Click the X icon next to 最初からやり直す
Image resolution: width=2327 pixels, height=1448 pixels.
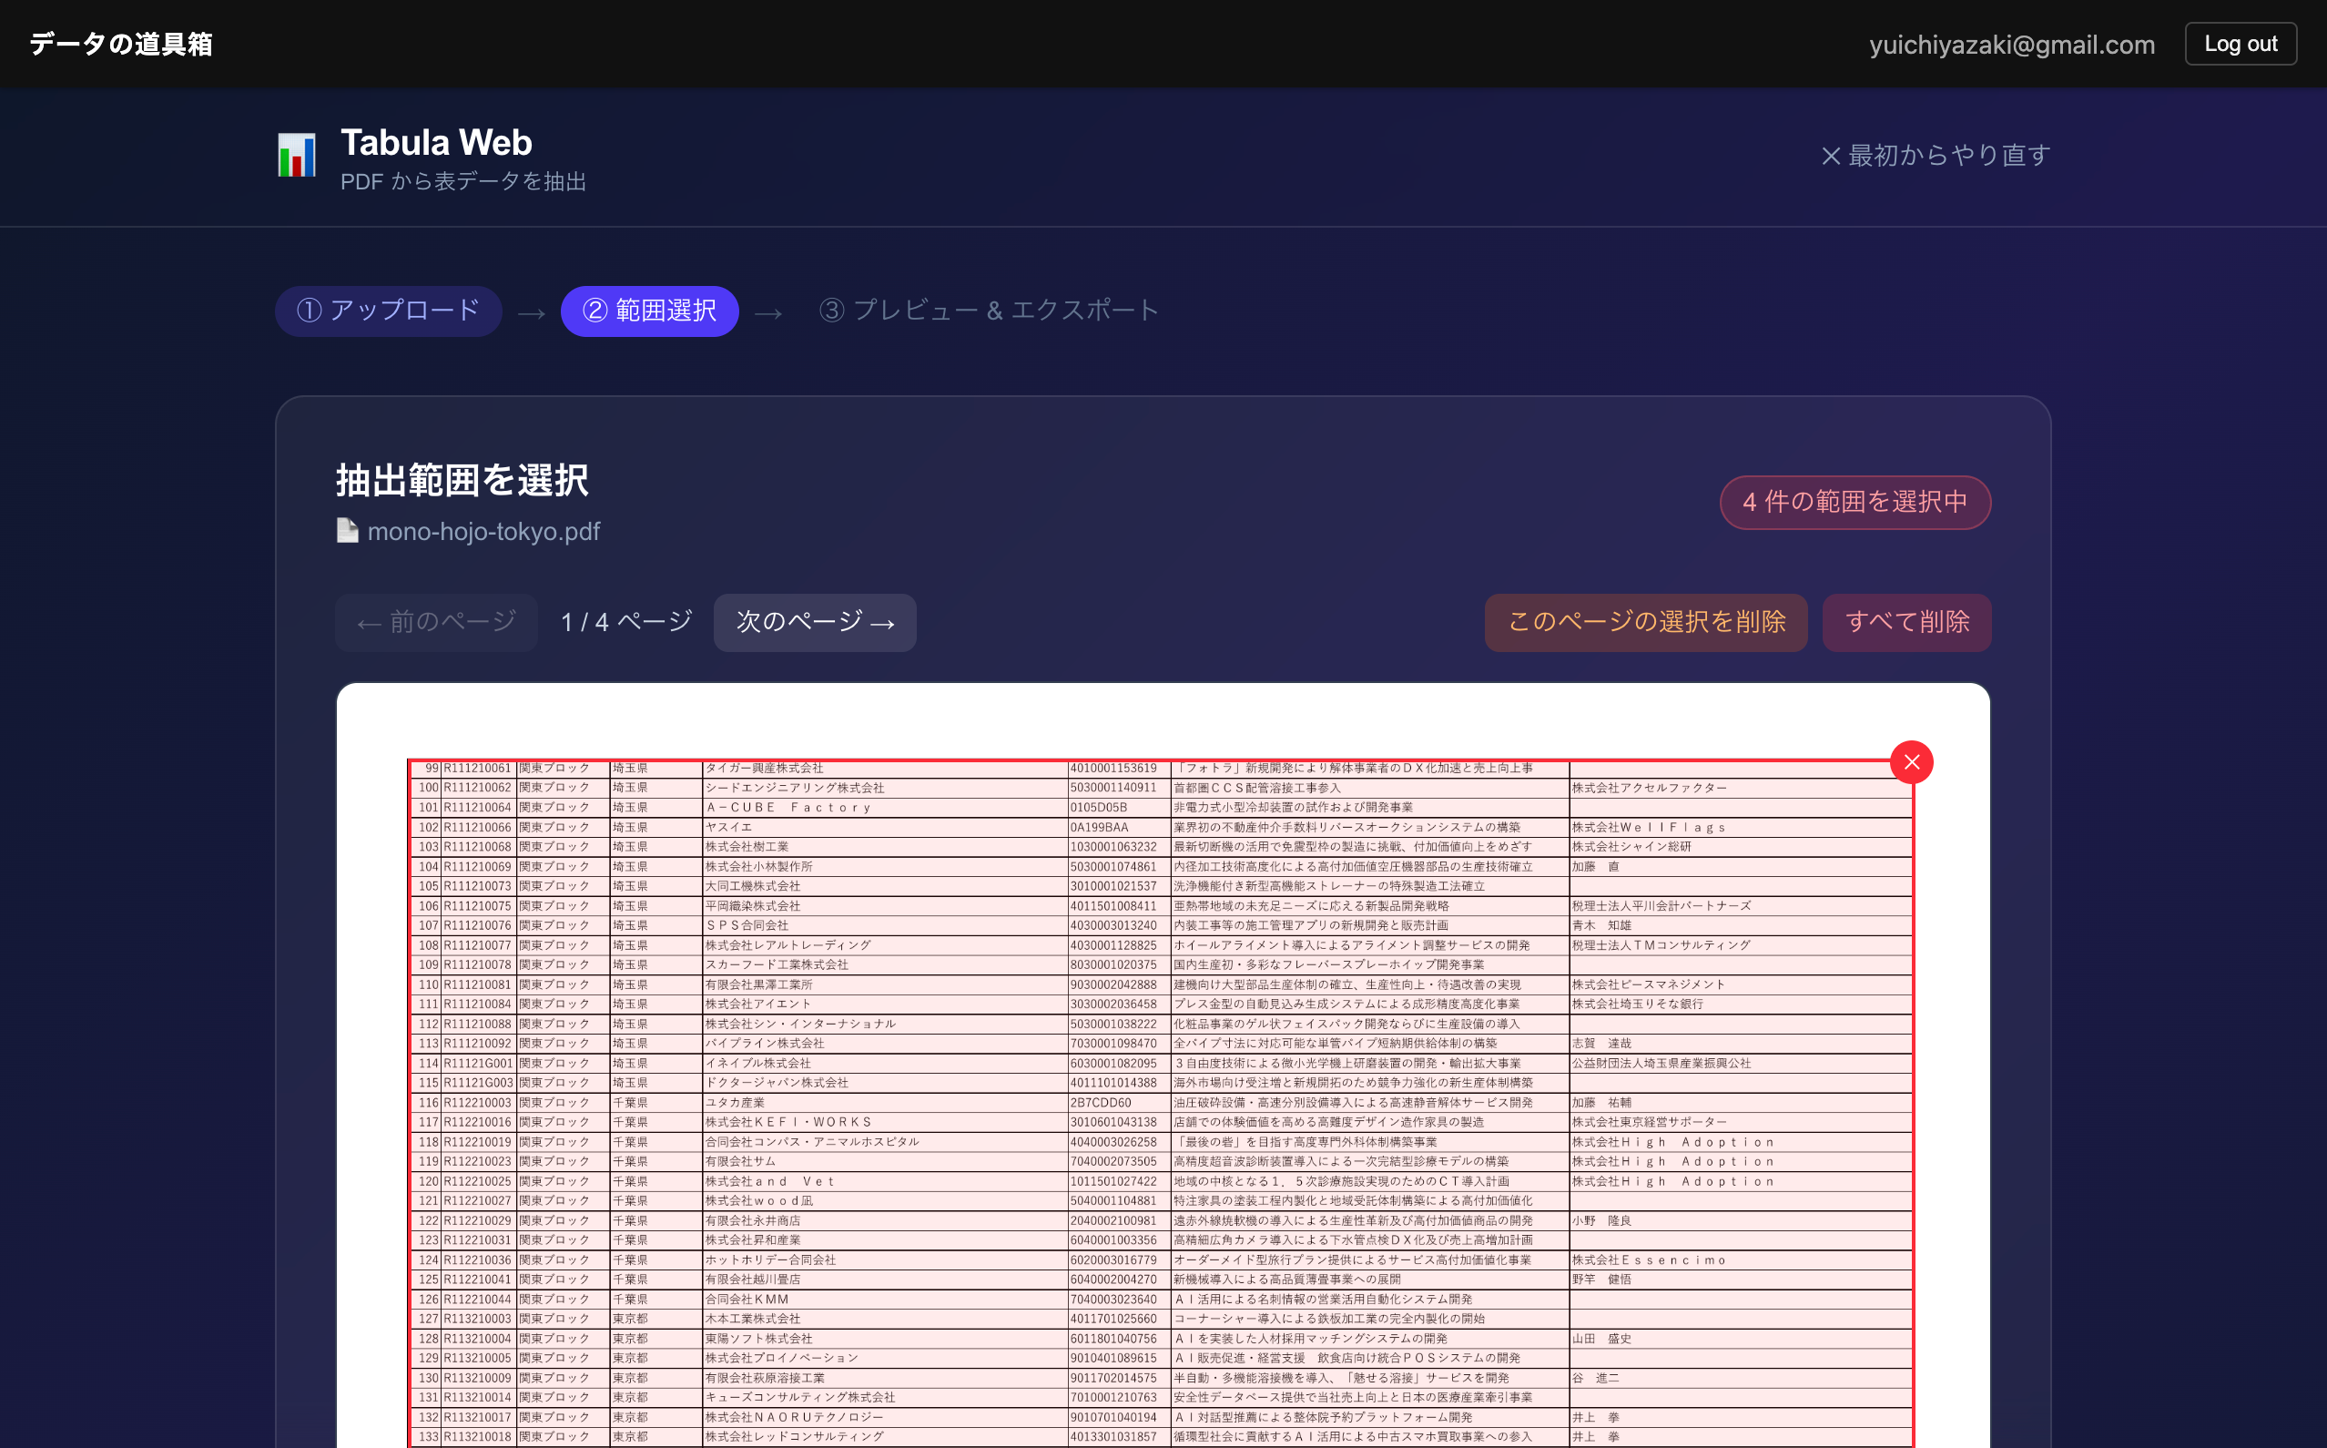tap(1831, 154)
